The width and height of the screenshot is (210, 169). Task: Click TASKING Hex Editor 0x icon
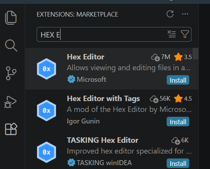click(46, 152)
